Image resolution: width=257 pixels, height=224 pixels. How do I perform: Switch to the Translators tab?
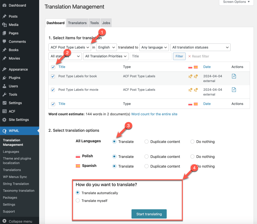pyautogui.click(x=77, y=23)
